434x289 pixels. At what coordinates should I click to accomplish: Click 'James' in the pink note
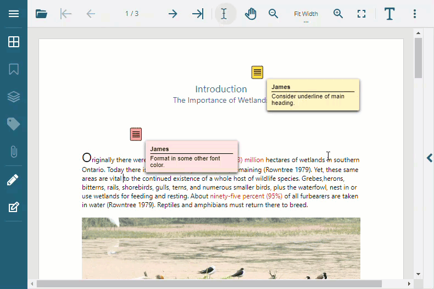click(159, 149)
